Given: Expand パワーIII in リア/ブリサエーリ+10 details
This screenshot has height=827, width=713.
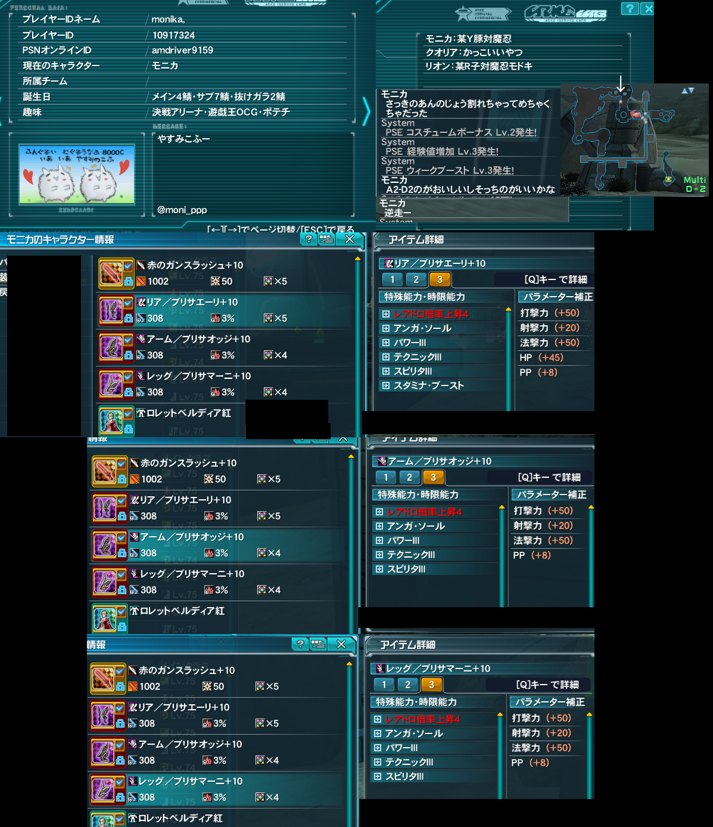Looking at the screenshot, I should click(386, 343).
